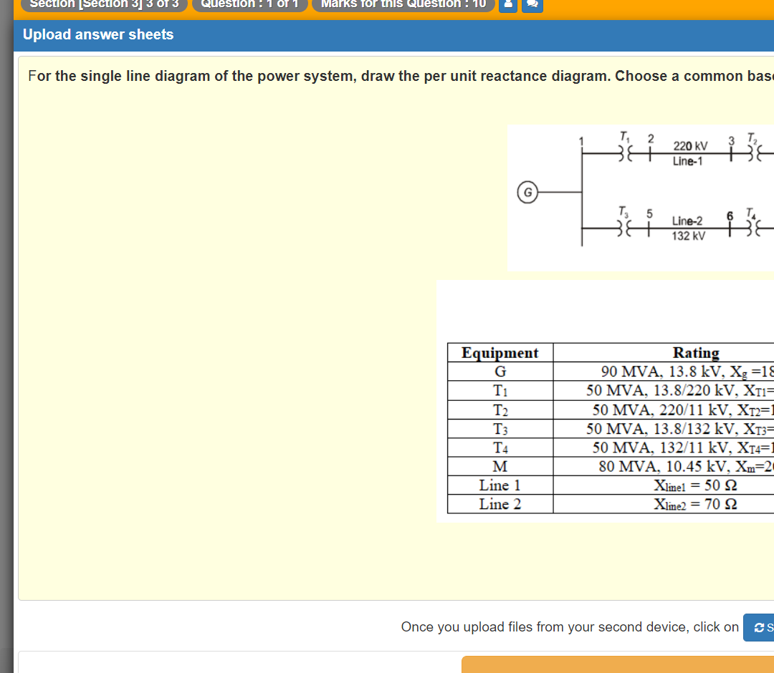The image size is (774, 673).
Task: Click the sync icon on the blue submit button
Action: pos(758,627)
